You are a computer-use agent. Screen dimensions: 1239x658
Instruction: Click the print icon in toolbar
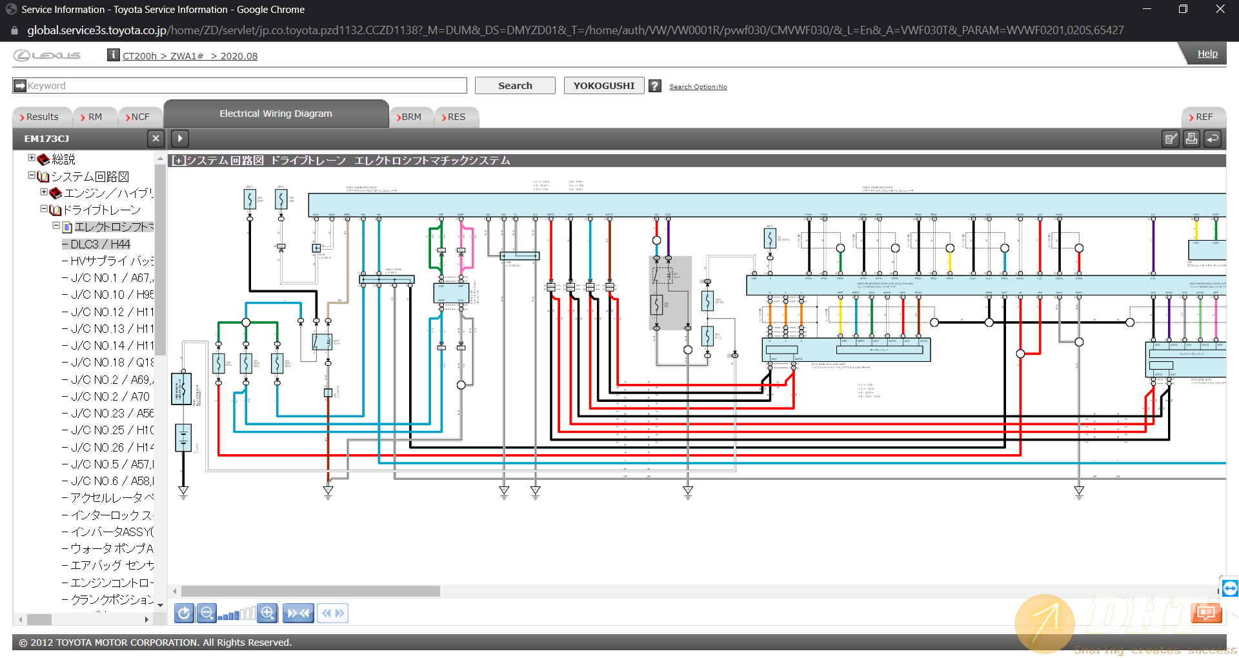pos(1191,139)
